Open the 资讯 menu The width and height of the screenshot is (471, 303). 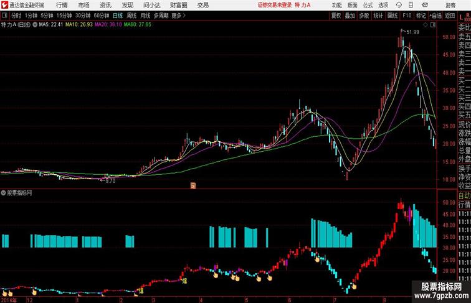click(x=105, y=5)
